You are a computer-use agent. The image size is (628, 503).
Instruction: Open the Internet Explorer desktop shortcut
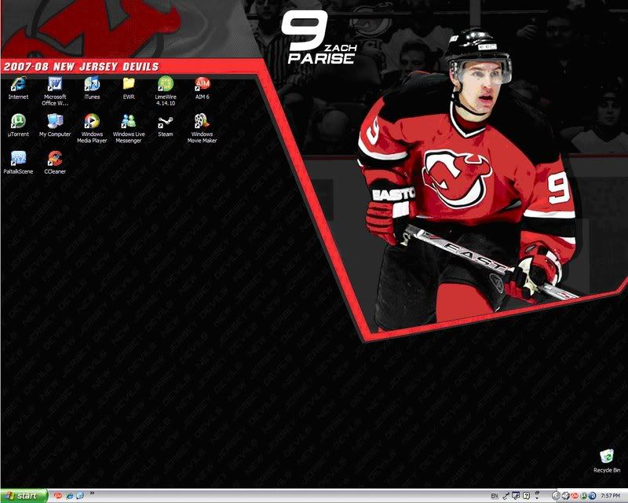(x=18, y=88)
